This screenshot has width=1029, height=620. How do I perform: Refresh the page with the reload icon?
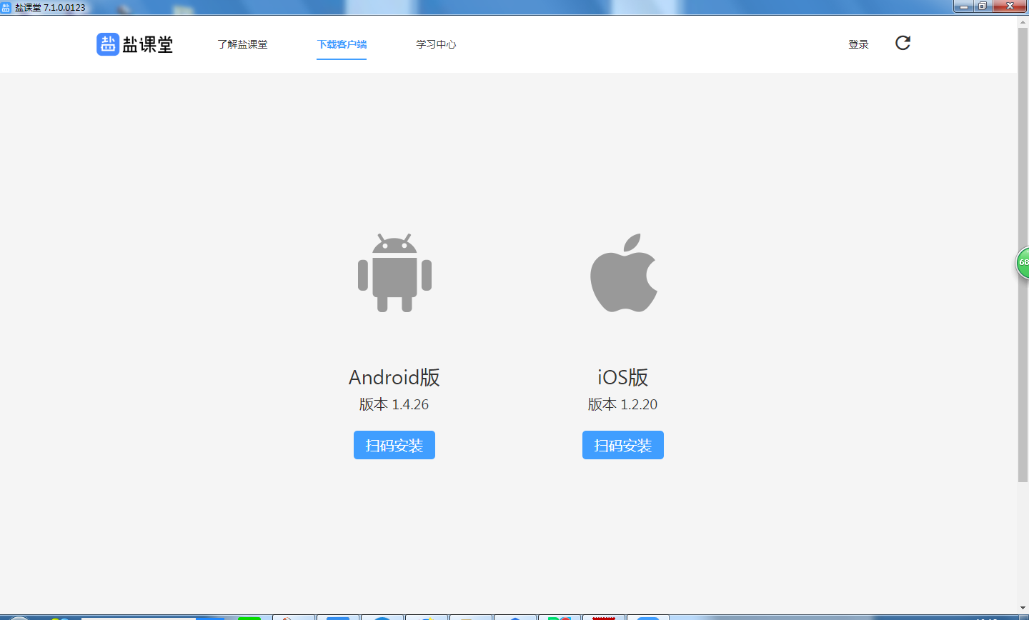(x=903, y=43)
